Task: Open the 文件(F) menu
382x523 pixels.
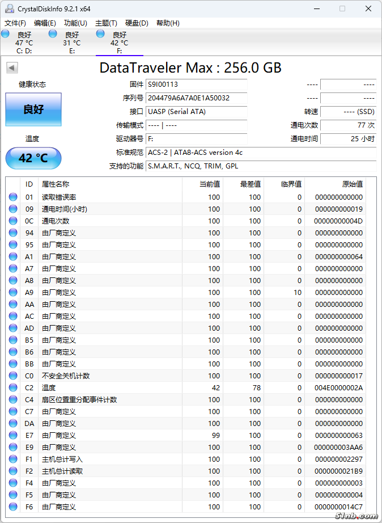Action: pyautogui.click(x=15, y=23)
